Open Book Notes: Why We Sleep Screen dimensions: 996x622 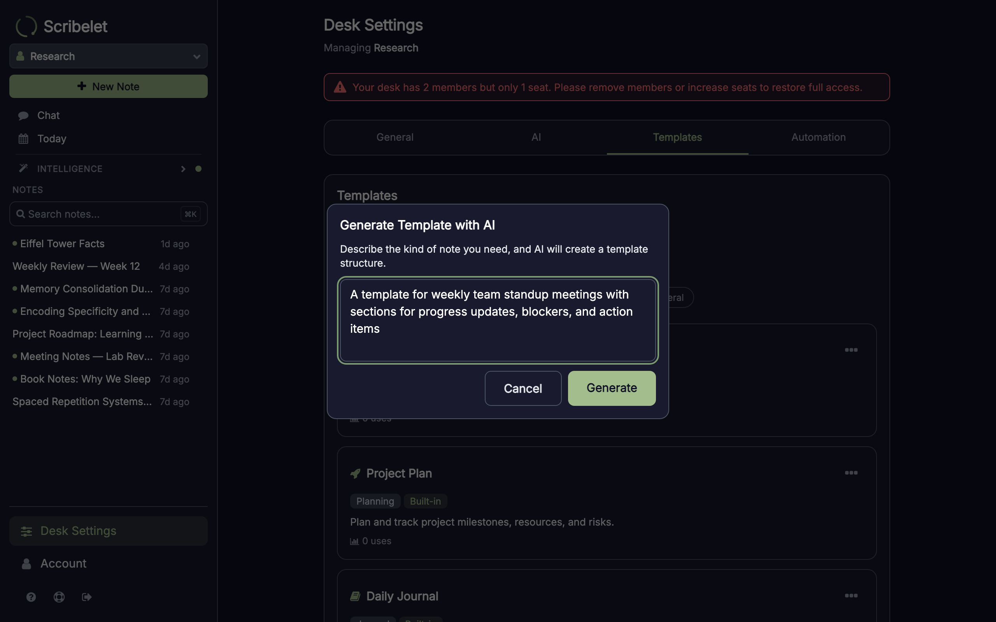click(101, 379)
